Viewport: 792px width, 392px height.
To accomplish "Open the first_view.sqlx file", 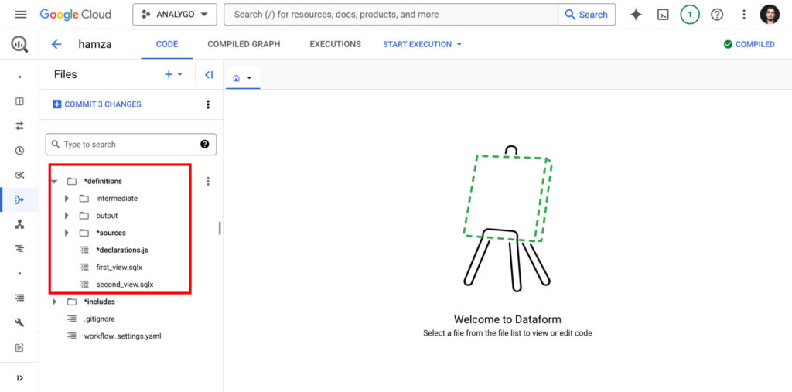I will (118, 267).
